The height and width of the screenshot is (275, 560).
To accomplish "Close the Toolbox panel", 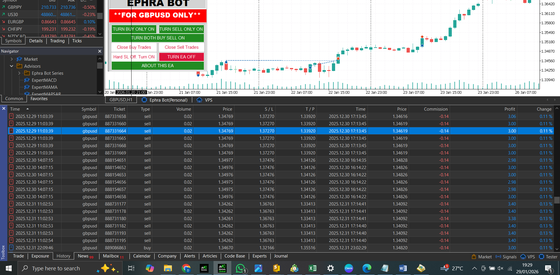I will pos(4,108).
